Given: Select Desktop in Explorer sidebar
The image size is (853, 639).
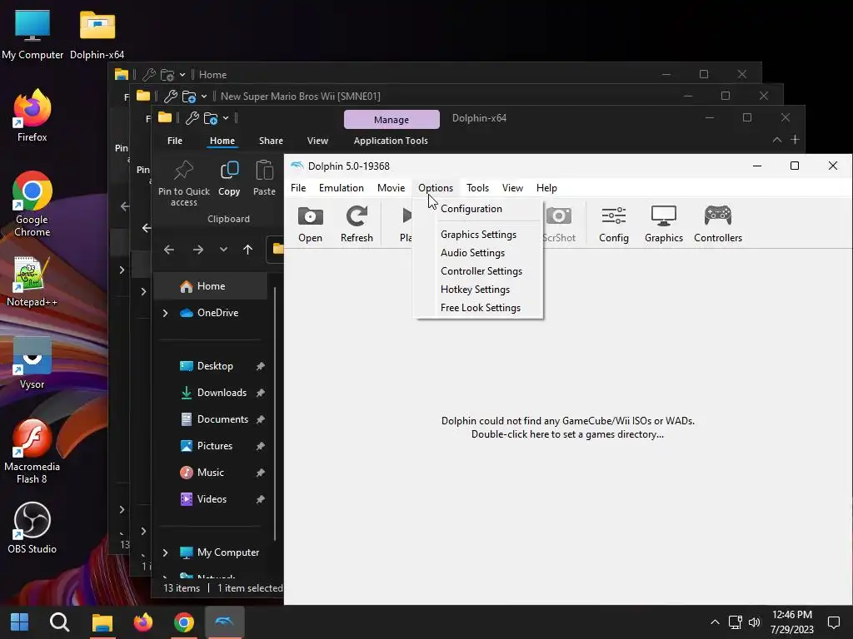Looking at the screenshot, I should click(215, 366).
